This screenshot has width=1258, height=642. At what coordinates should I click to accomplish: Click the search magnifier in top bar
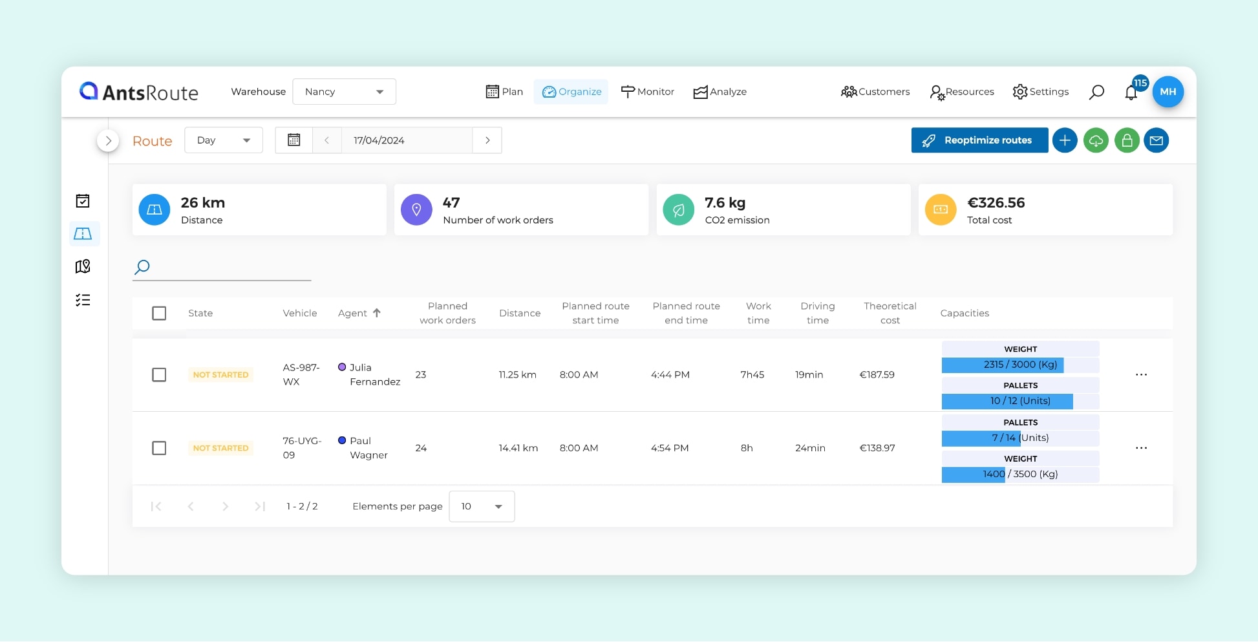pos(1096,92)
